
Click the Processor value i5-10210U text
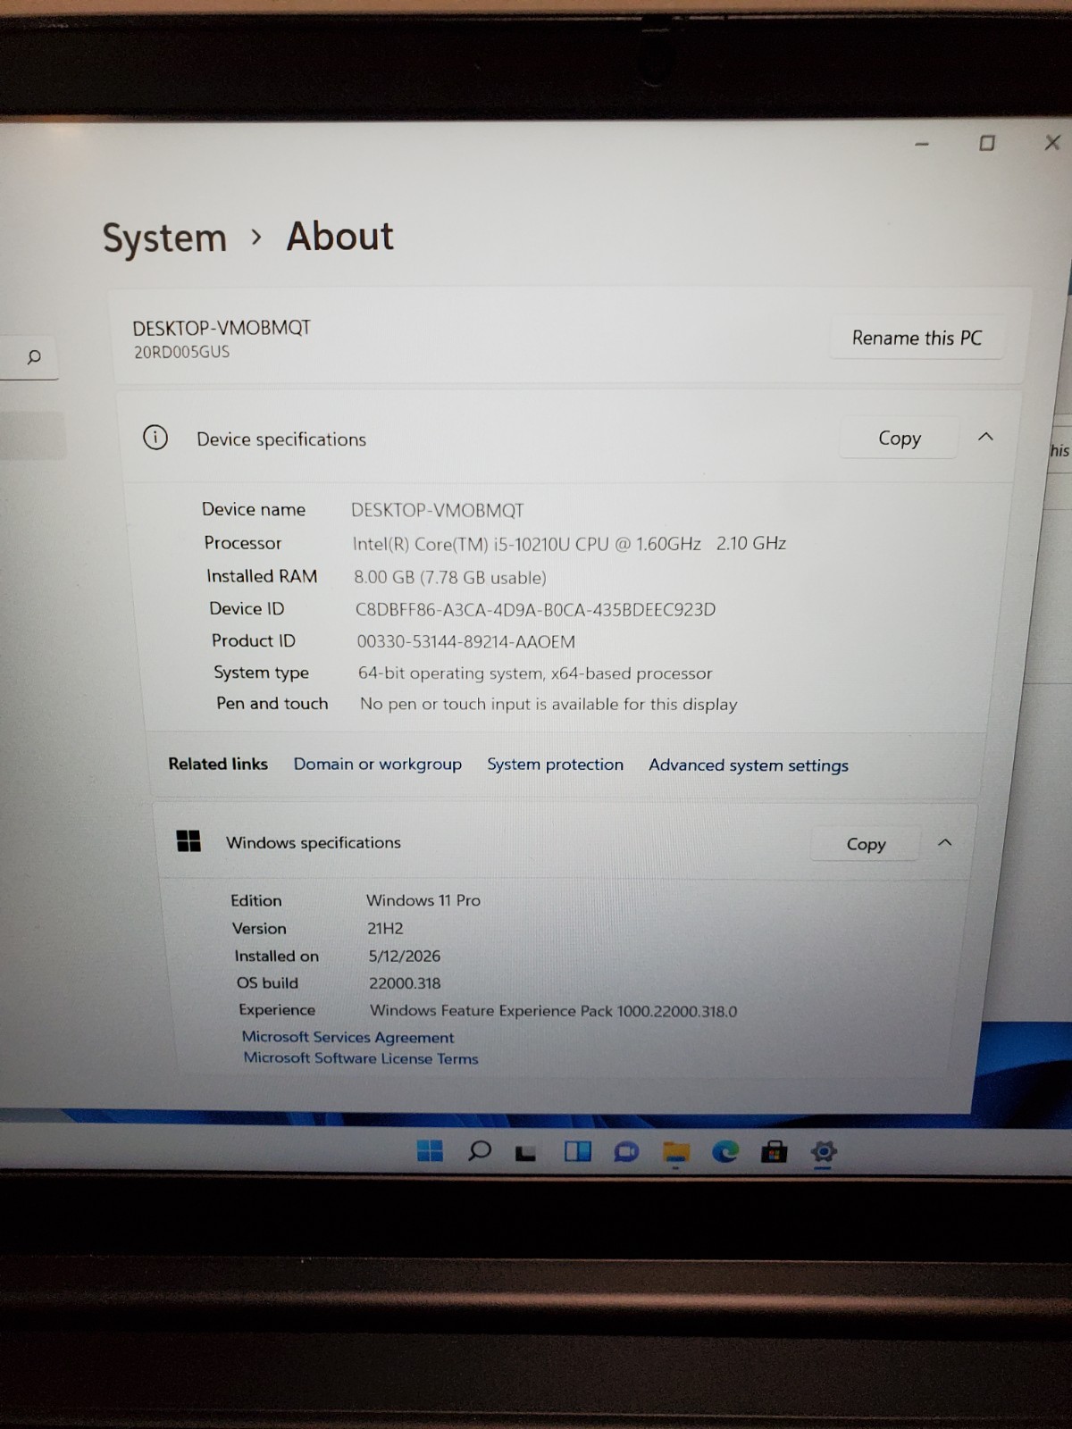[x=569, y=544]
